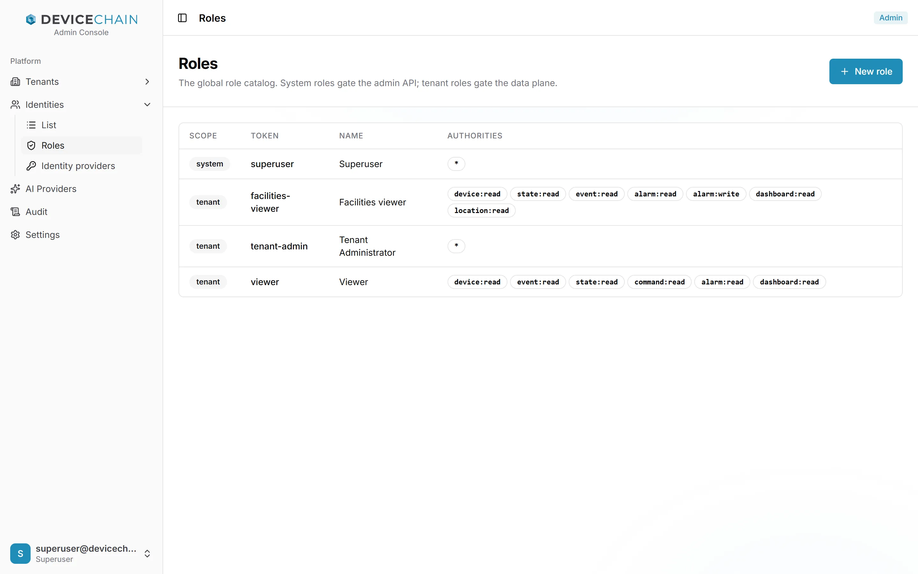Open Tenants in sidebar

[81, 82]
